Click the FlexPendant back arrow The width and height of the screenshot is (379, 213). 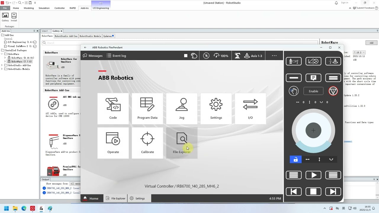pos(85,47)
